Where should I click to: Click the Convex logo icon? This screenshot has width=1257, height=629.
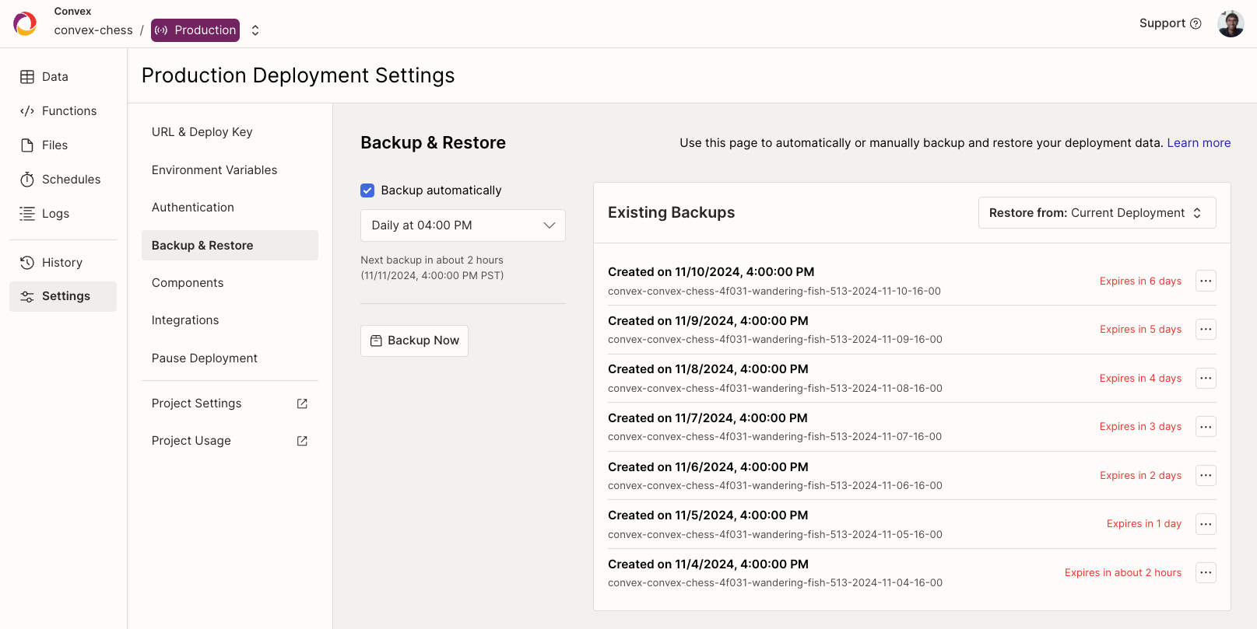coord(25,23)
